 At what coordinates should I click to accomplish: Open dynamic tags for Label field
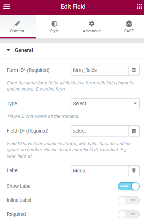[x=134, y=171]
